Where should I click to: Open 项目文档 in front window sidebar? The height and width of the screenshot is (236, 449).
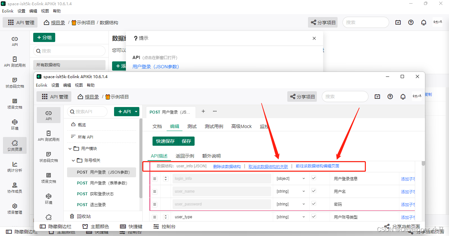(49, 178)
